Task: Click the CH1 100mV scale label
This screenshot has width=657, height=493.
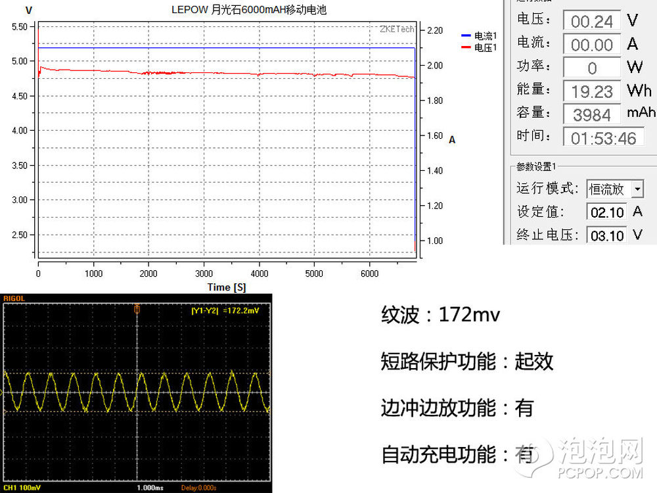Action: 22,488
